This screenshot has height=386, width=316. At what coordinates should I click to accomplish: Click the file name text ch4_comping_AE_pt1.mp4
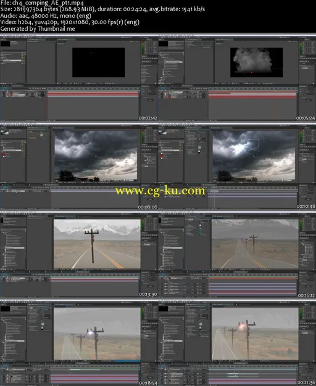pos(48,3)
